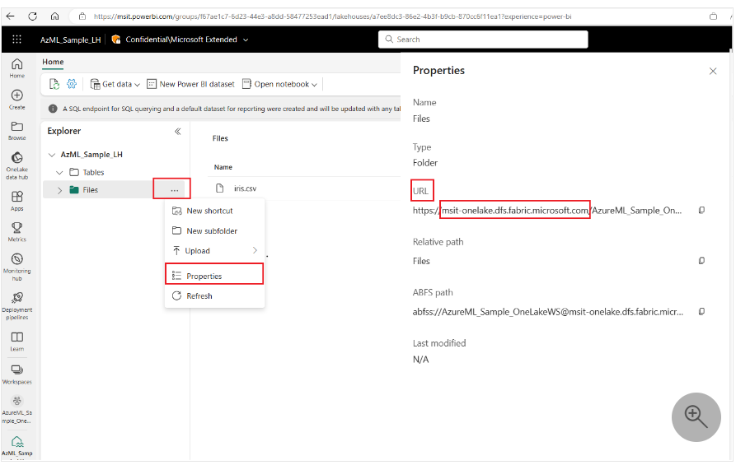This screenshot has height=465, width=736.
Task: Select the Home tab
Action: [x=53, y=62]
